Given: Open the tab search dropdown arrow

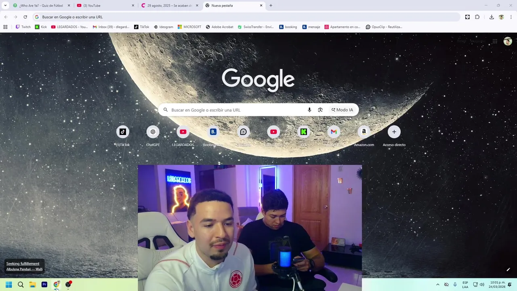Looking at the screenshot, I should tap(5, 5).
